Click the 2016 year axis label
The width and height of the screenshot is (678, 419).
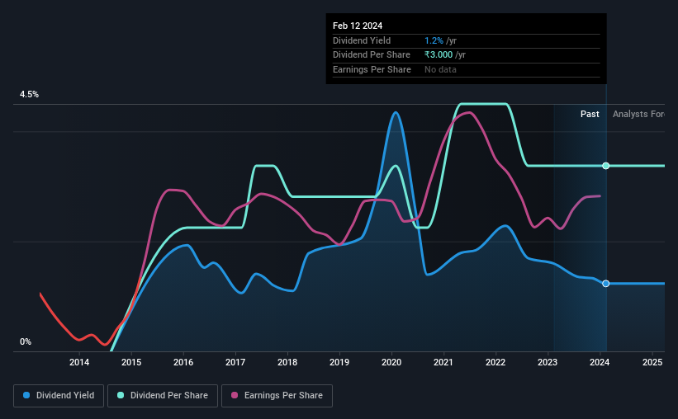point(183,362)
